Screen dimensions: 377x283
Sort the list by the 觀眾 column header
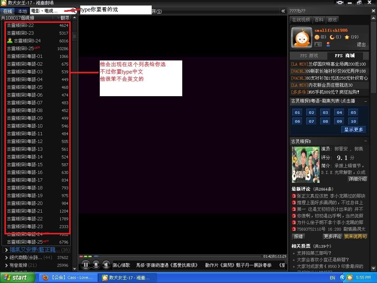pyautogui.click(x=64, y=18)
